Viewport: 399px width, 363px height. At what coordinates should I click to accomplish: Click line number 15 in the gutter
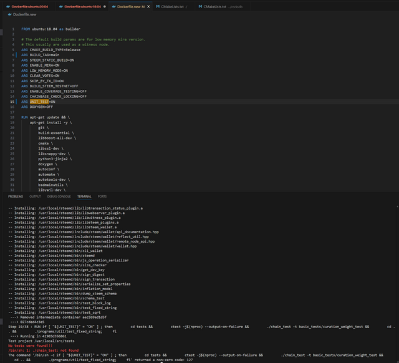12,102
